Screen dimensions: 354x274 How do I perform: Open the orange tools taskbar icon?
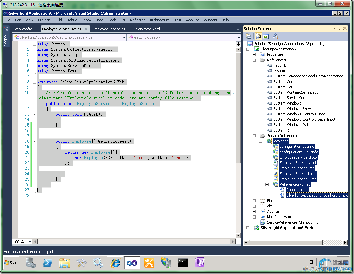tap(149, 263)
